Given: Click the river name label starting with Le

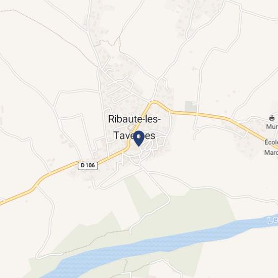Looking at the screenshot, I should tap(272, 220).
